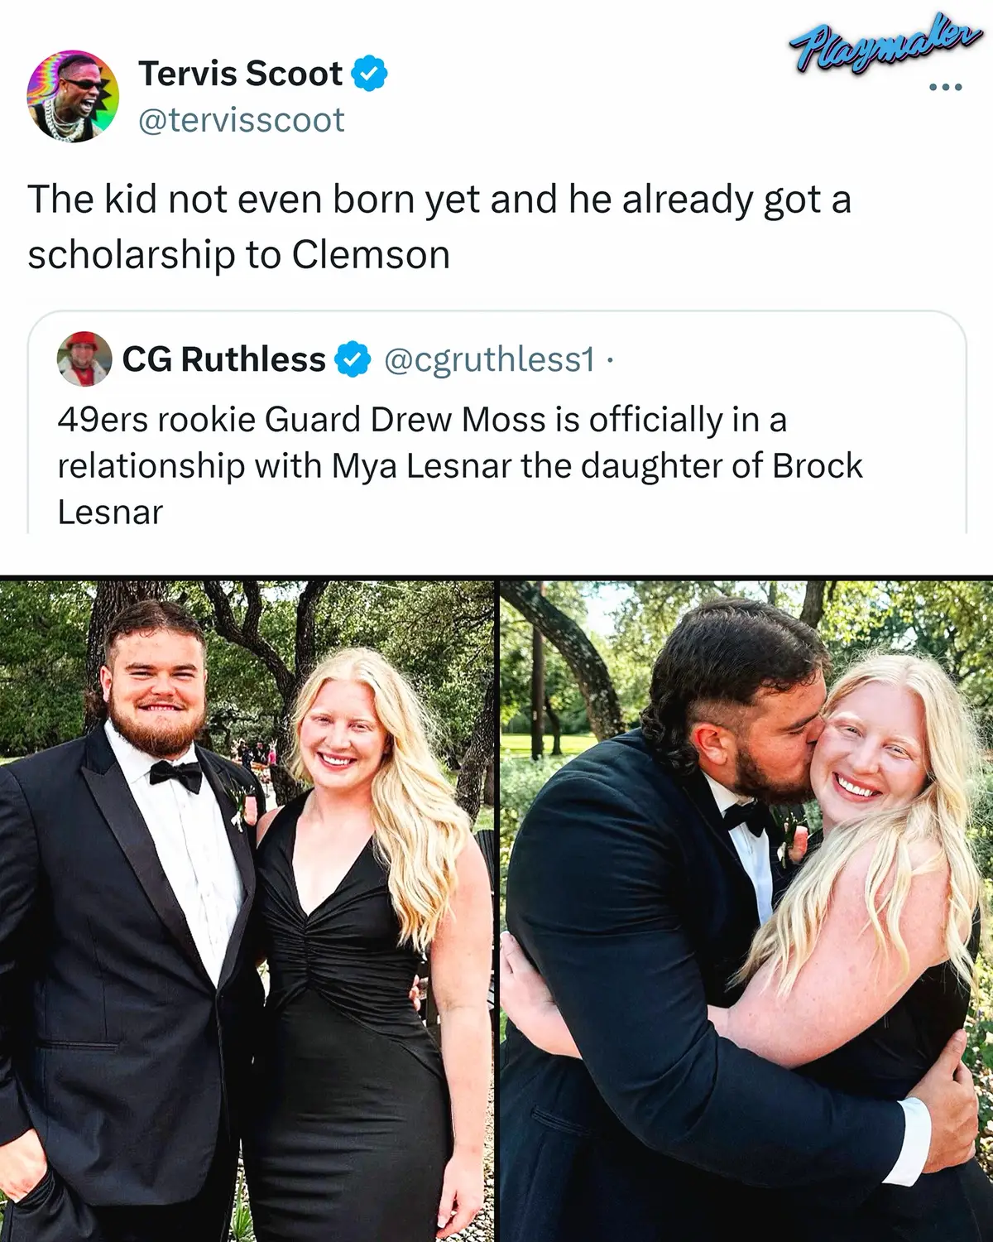Screen dimensions: 993x1242
Task: Open the left photo of the couple posing
Action: tap(247, 909)
